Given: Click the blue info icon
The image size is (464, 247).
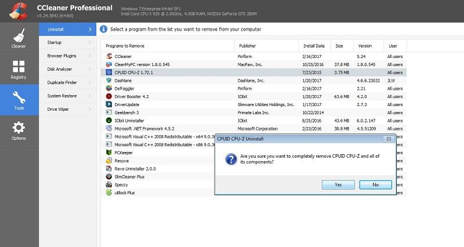Looking at the screenshot, I should click(x=104, y=29).
